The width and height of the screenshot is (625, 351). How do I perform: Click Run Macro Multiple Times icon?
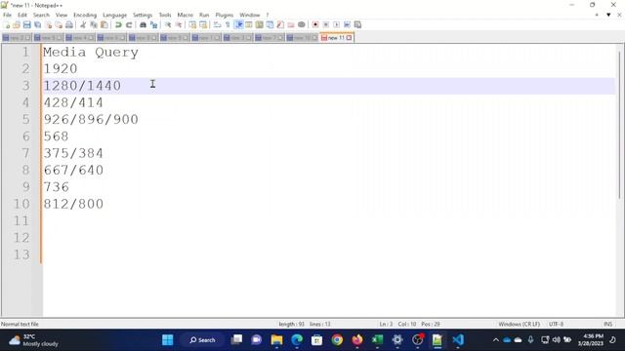347,25
